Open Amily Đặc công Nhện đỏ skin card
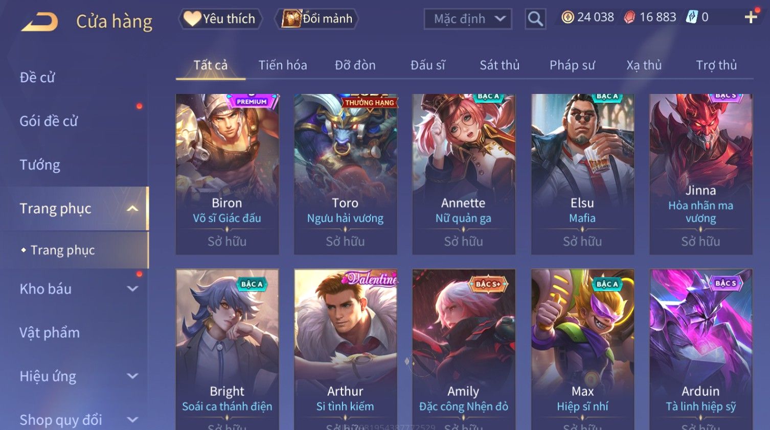The image size is (770, 430). 464,349
